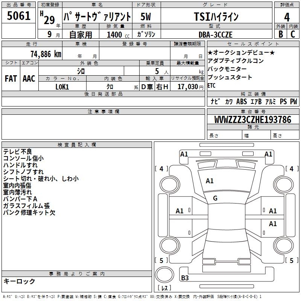Click the バックモニター sales point
Screen dimensions: 301x301
(227, 69)
